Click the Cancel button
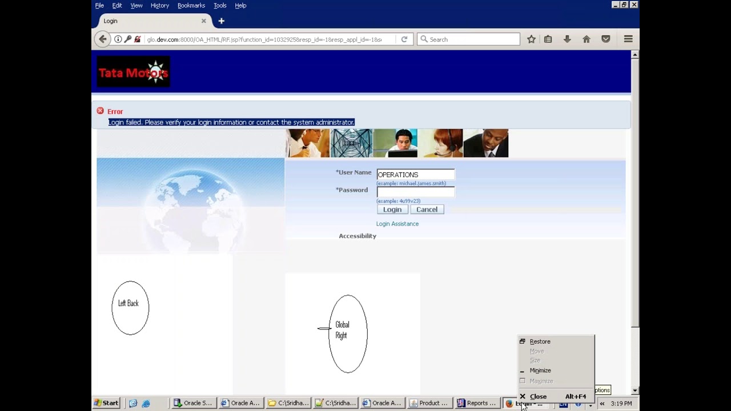Image resolution: width=731 pixels, height=411 pixels. [x=427, y=209]
